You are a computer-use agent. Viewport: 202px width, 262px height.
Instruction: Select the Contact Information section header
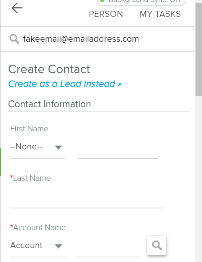coord(50,104)
